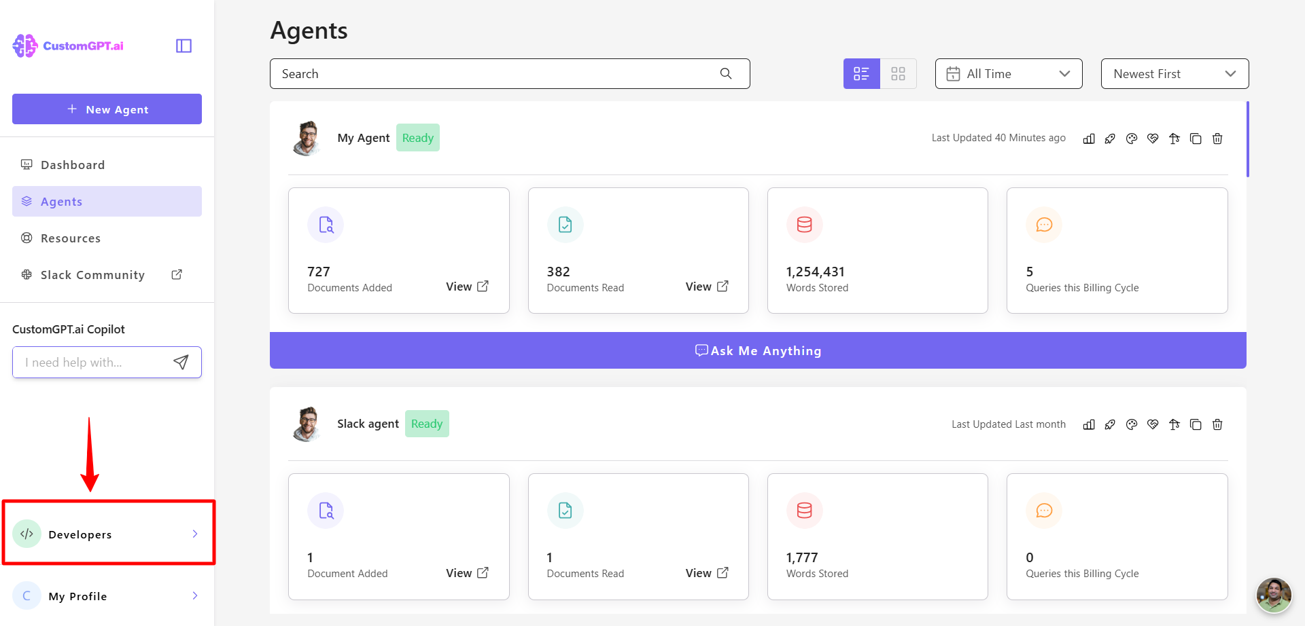Click the My Agent name
This screenshot has width=1305, height=626.
(x=364, y=138)
